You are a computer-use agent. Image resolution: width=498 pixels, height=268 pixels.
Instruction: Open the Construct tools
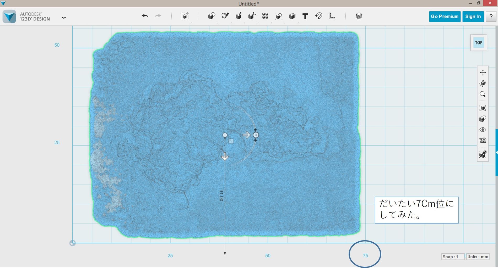coord(238,16)
